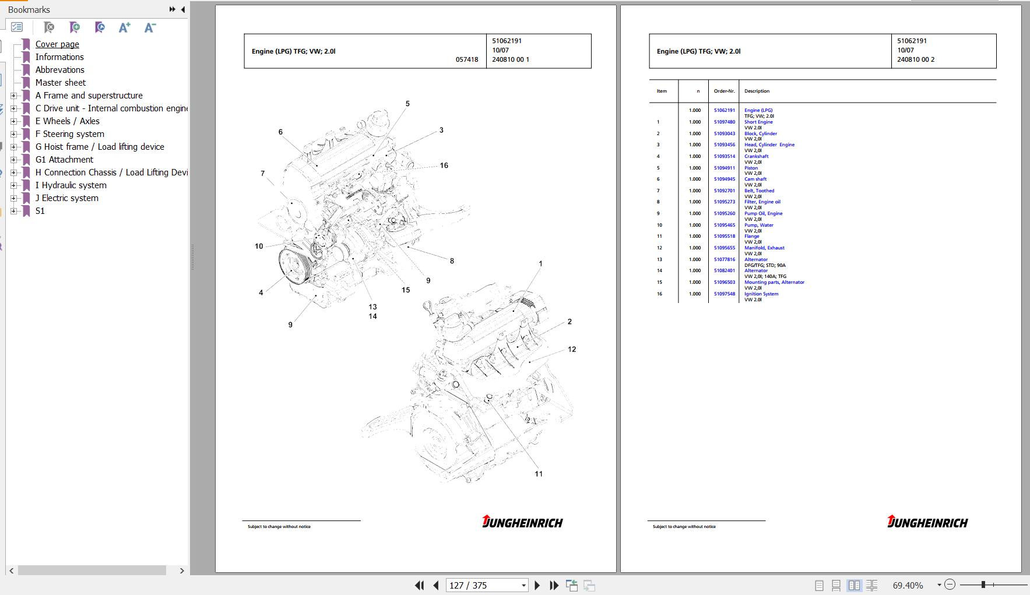
Task: Open the Belt, Toothed link
Action: coord(759,191)
